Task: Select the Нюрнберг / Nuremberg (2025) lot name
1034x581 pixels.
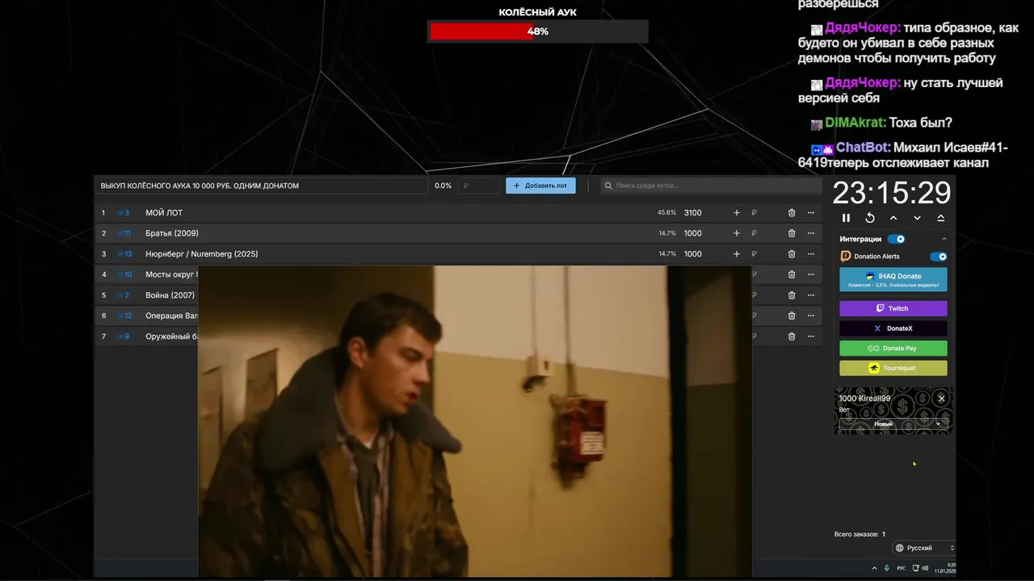Action: (202, 254)
